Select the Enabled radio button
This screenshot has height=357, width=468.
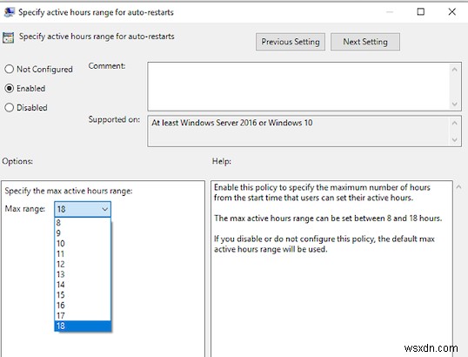(10, 89)
